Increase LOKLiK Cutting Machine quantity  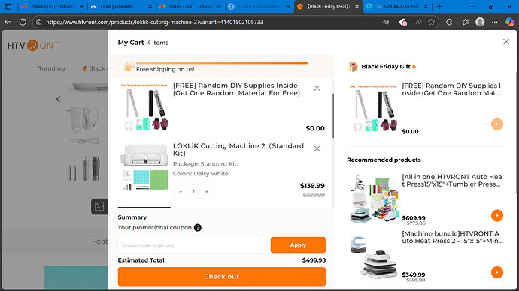(207, 192)
